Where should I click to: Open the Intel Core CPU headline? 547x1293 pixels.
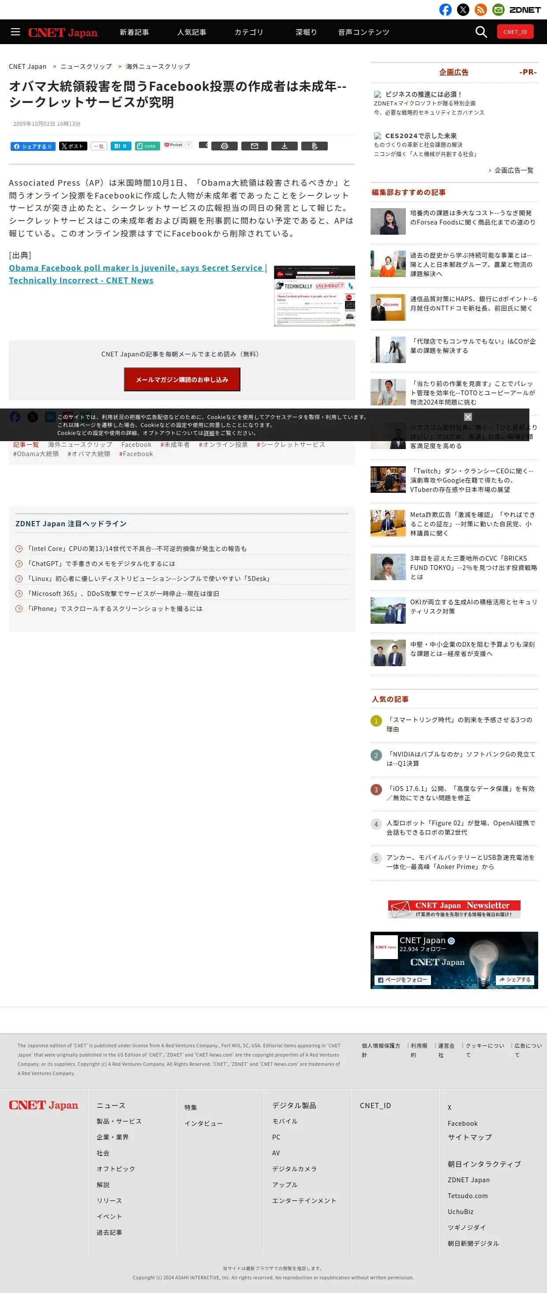point(136,549)
